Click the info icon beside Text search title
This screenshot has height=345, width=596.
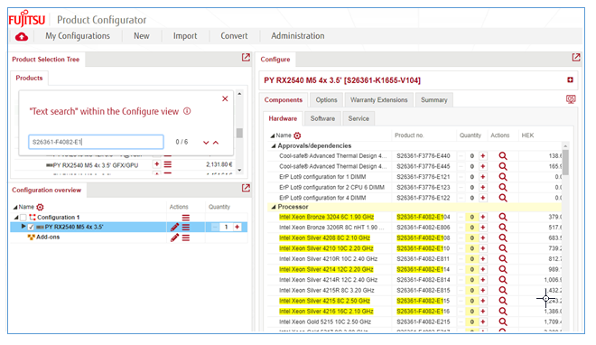187,111
